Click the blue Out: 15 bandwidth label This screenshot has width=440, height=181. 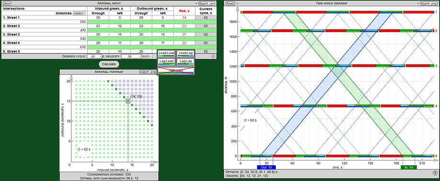(266, 167)
